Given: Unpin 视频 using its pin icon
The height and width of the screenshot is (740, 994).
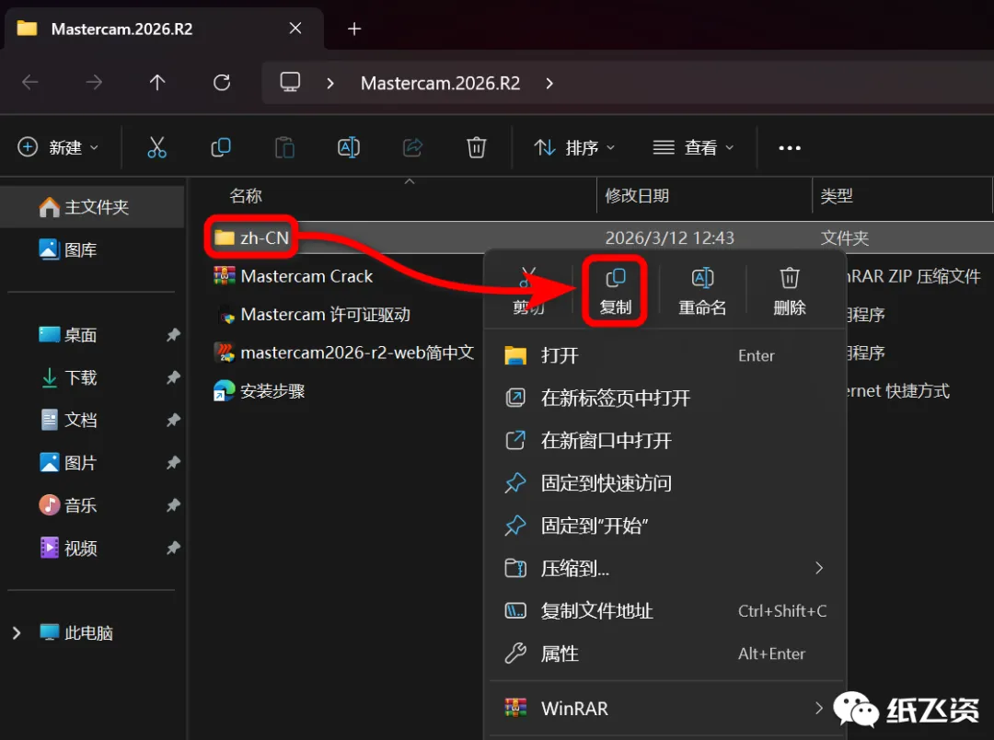Looking at the screenshot, I should click(173, 548).
